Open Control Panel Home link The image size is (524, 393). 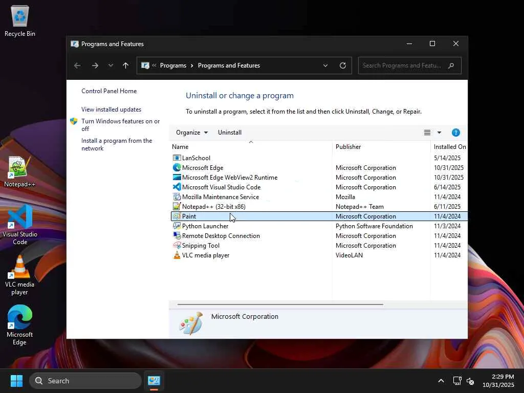109,91
